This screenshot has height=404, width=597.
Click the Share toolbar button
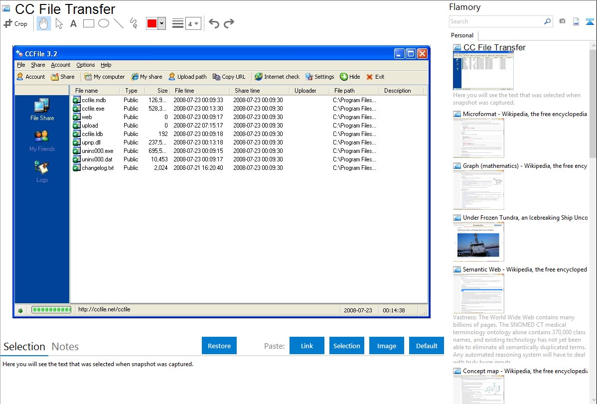pos(63,77)
